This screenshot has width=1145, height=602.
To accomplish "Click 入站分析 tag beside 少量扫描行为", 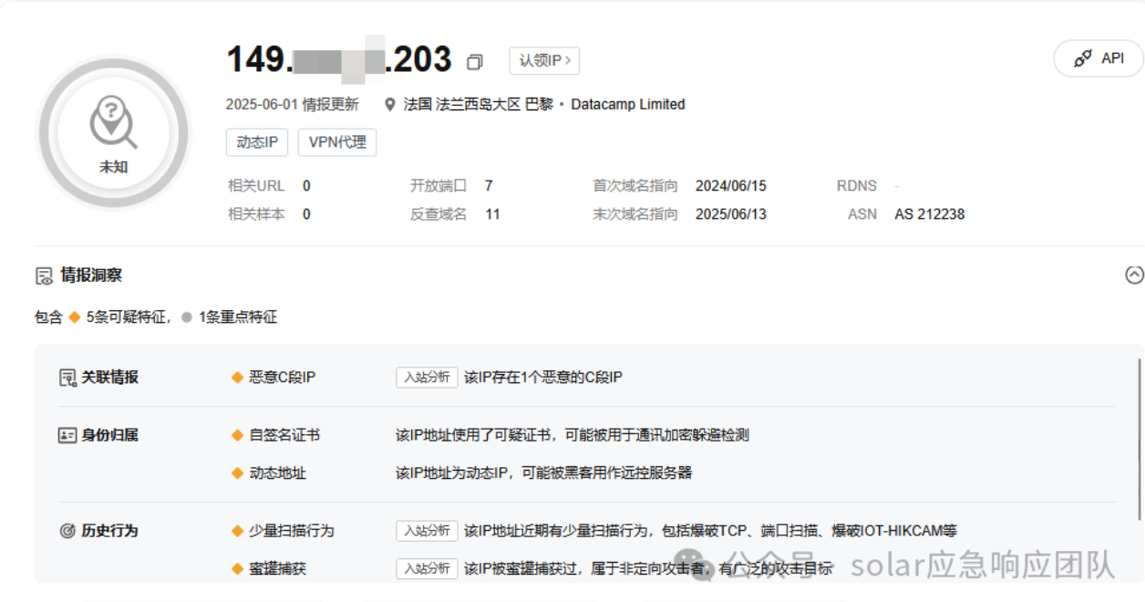I will pos(427,531).
